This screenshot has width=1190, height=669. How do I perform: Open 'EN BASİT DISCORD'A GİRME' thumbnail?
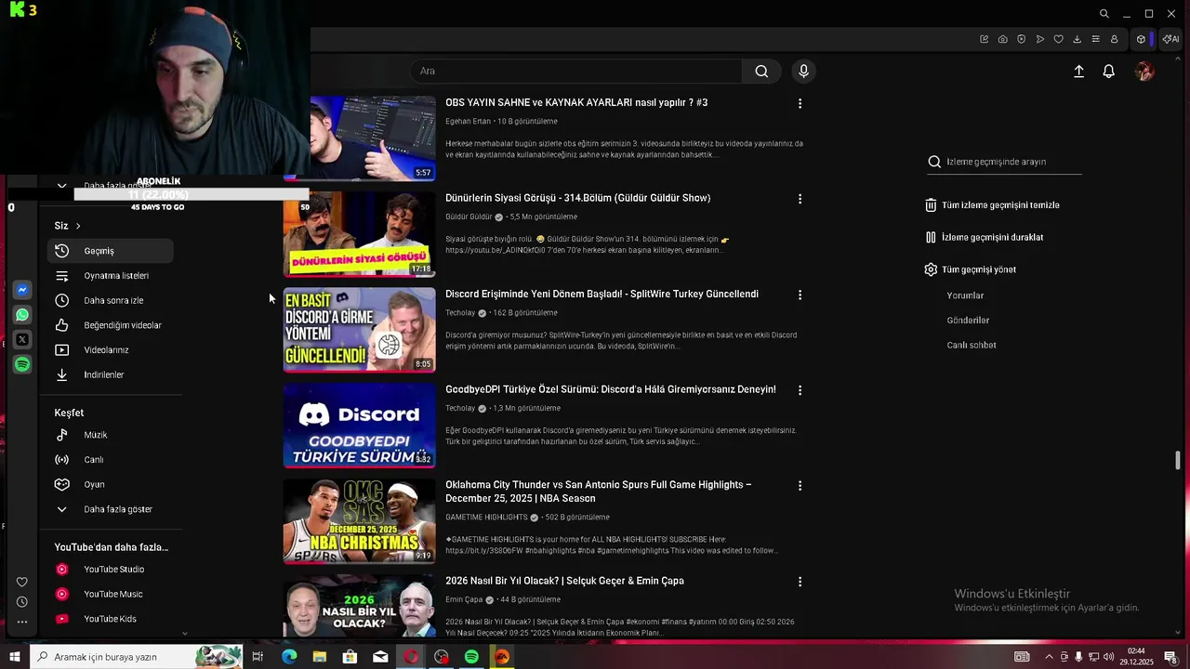coord(359,330)
